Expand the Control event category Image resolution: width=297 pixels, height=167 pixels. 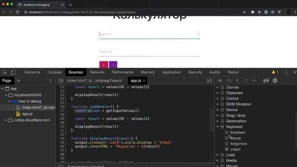click(218, 98)
